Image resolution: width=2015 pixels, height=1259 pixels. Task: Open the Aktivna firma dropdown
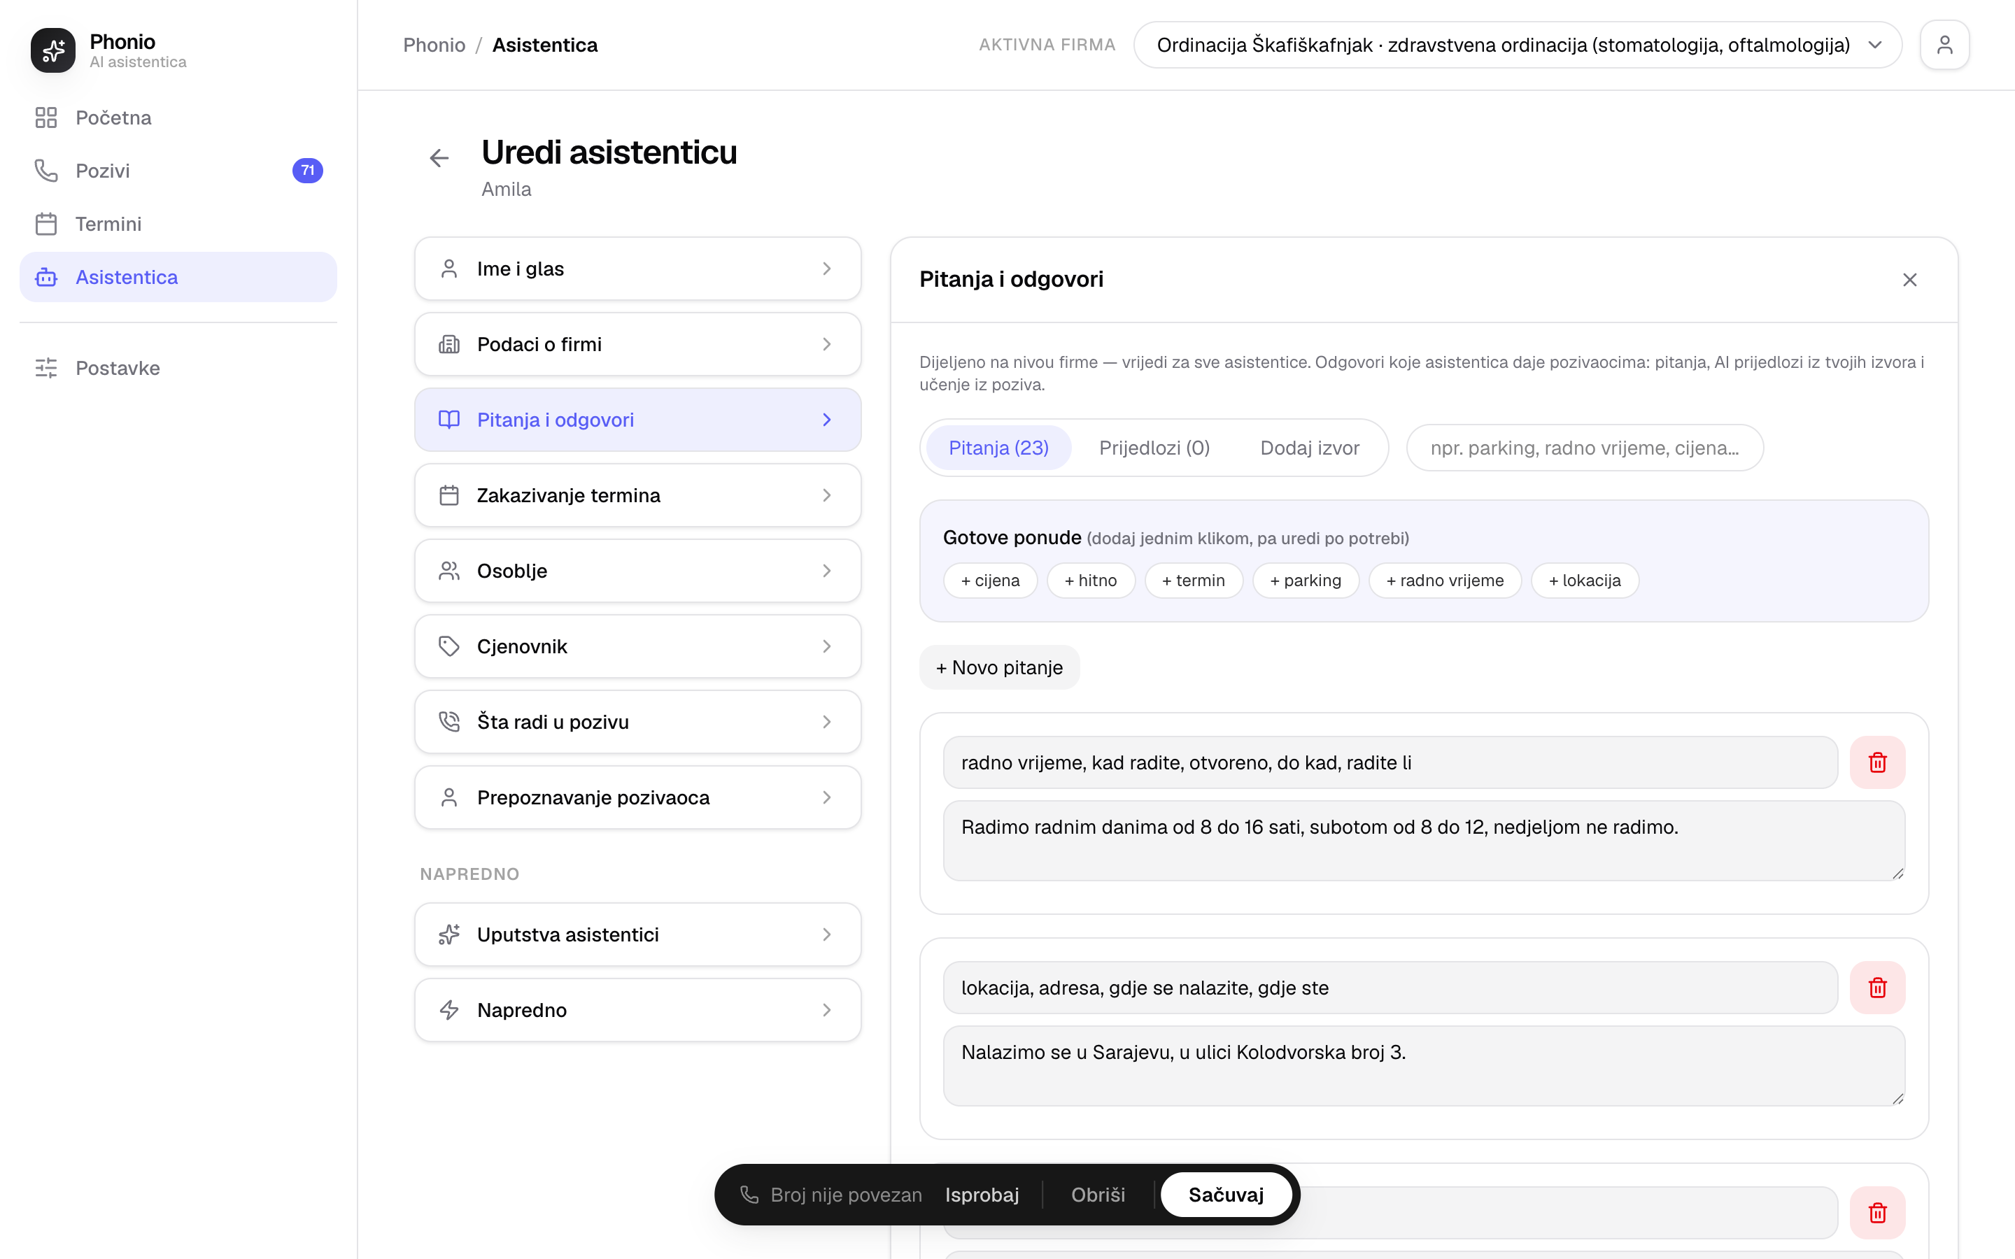(1517, 45)
